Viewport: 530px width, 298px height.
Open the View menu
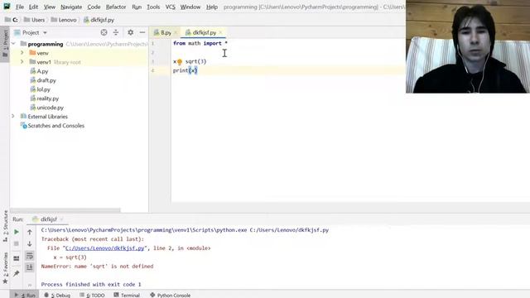(x=50, y=7)
